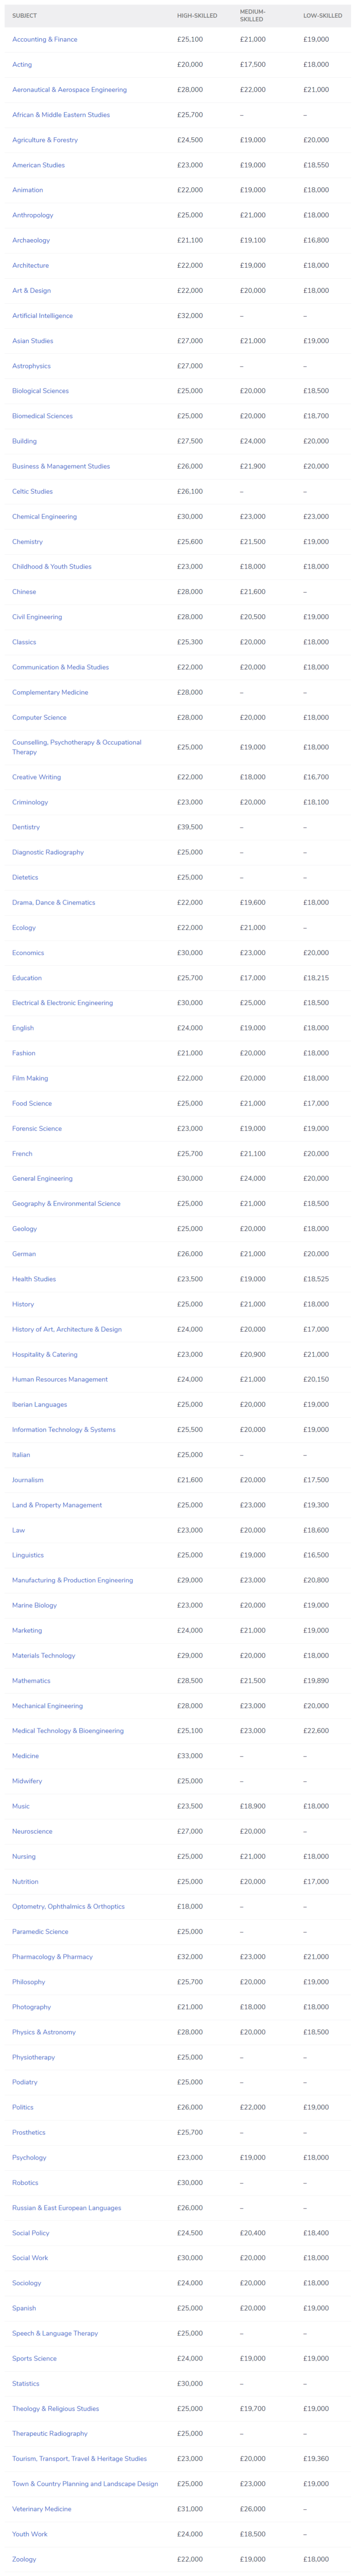Open the Law subject link
This screenshot has height=2576, width=357.
[18, 1530]
